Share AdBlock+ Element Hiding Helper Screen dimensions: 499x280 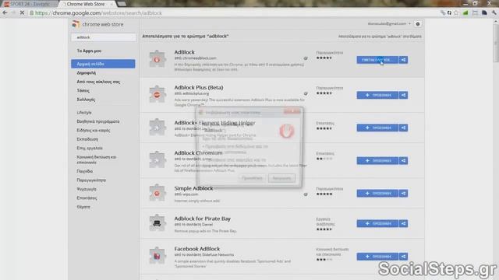tap(403, 128)
